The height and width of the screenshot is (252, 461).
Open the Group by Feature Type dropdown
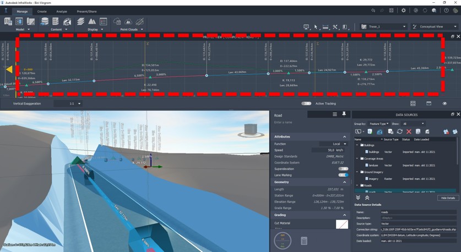coord(379,124)
